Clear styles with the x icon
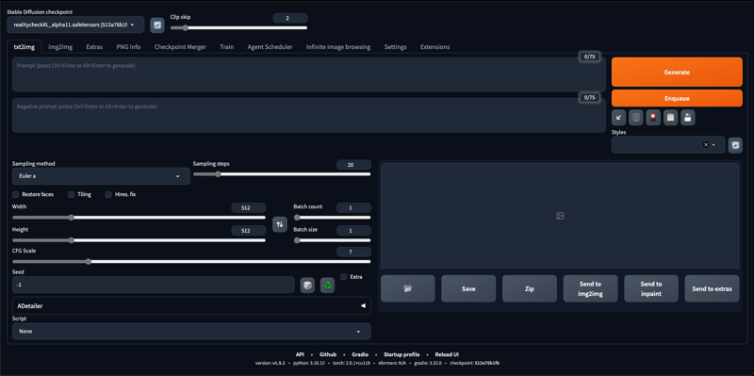Screen dimensions: 754x376 [706, 145]
